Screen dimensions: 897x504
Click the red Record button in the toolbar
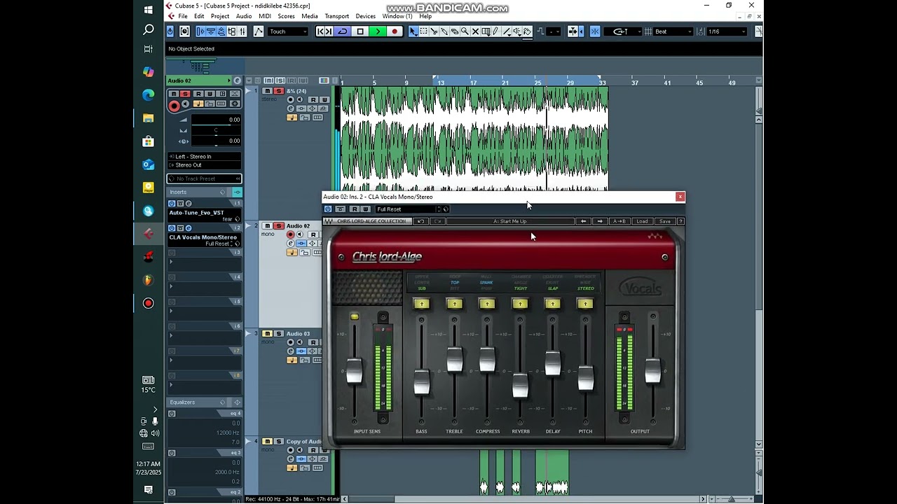395,31
